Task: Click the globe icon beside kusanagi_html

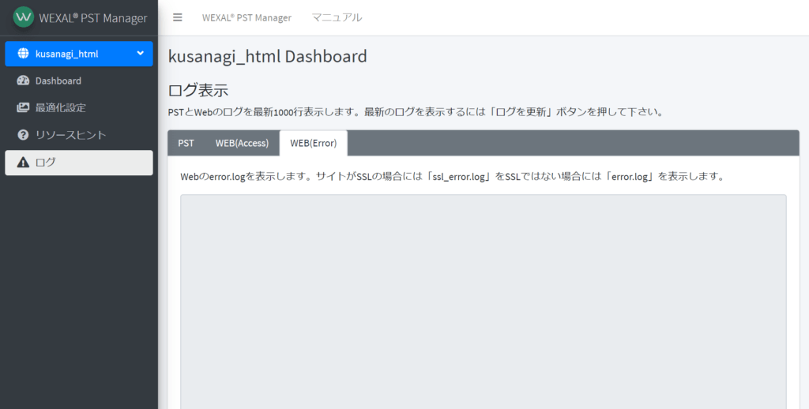Action: click(23, 54)
